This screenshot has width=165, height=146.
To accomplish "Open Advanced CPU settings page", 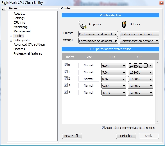I will [x=29, y=45].
